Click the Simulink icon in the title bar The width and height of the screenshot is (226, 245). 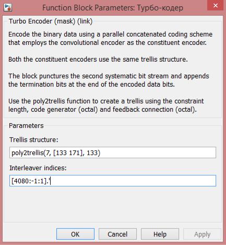coord(8,8)
